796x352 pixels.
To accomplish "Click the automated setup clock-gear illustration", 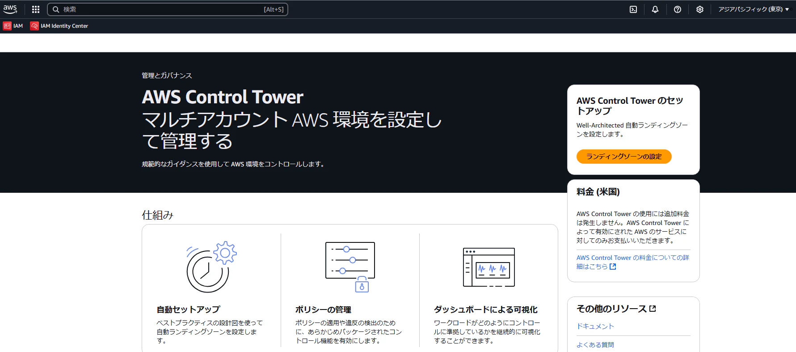I will click(x=211, y=267).
